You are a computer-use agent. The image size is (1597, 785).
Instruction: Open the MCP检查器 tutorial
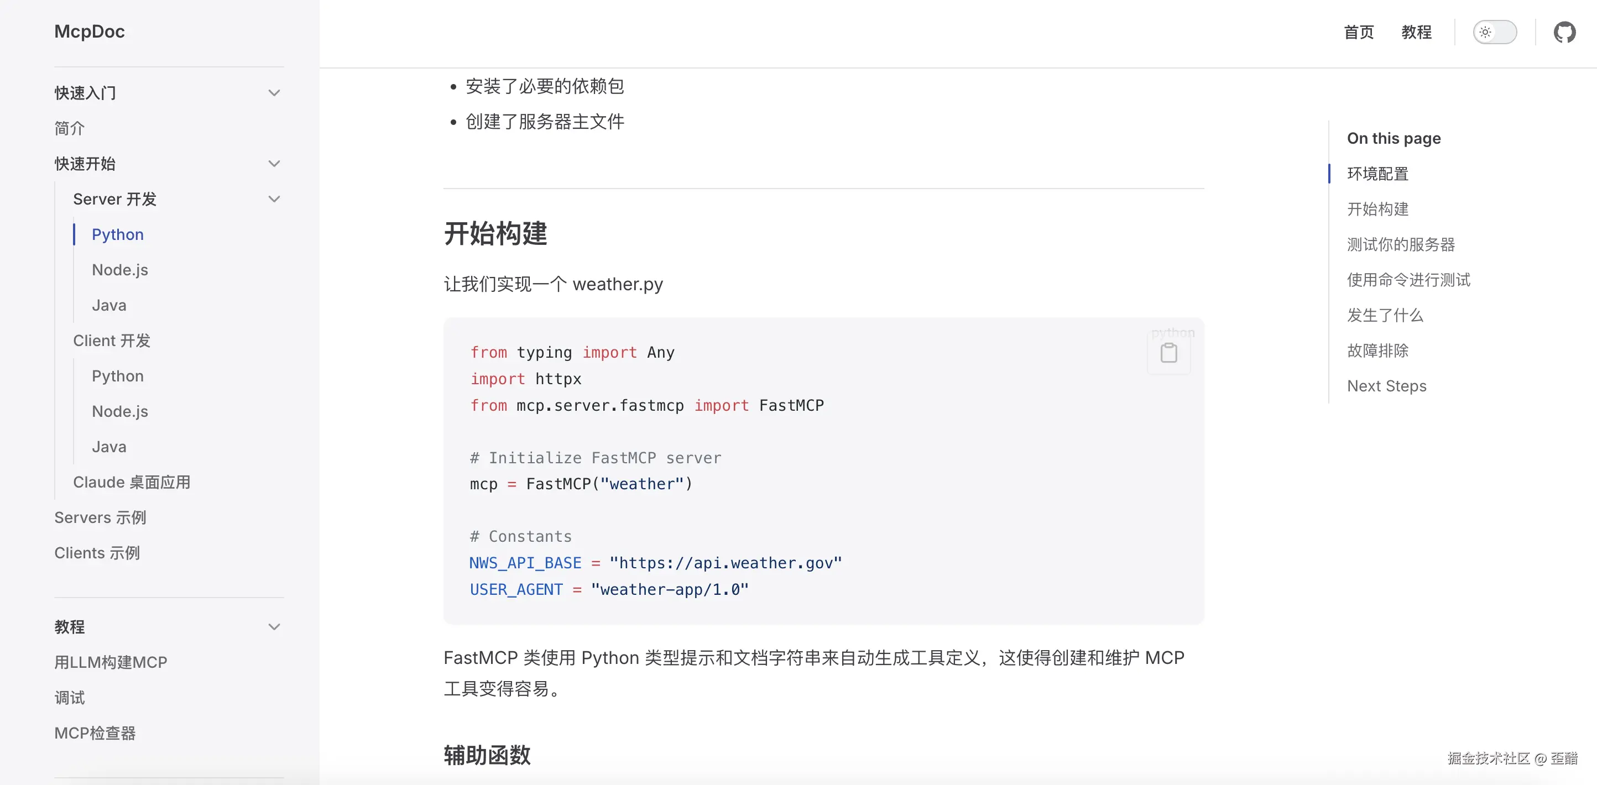pyautogui.click(x=95, y=733)
